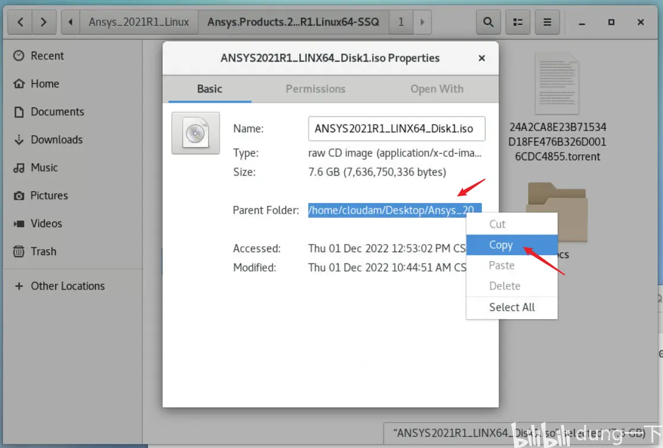Open Other Locations in the sidebar
Image resolution: width=663 pixels, height=448 pixels.
tap(67, 285)
